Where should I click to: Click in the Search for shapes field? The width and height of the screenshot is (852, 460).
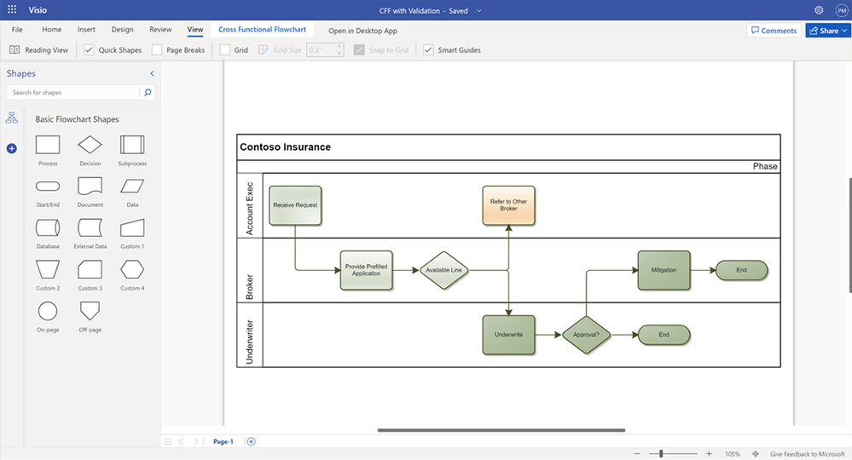pos(73,93)
